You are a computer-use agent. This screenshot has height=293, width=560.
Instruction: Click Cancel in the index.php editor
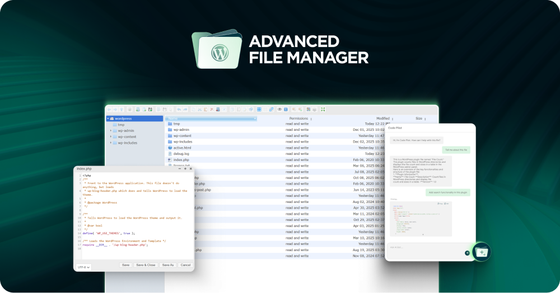coord(185,265)
